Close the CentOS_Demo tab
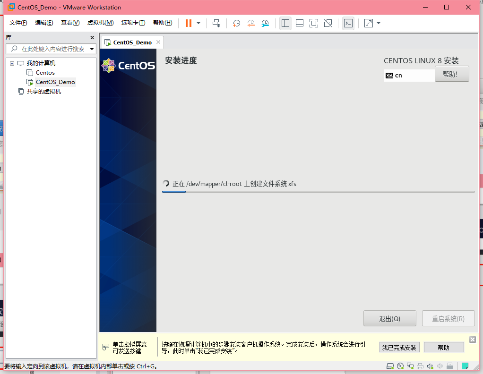 (158, 42)
